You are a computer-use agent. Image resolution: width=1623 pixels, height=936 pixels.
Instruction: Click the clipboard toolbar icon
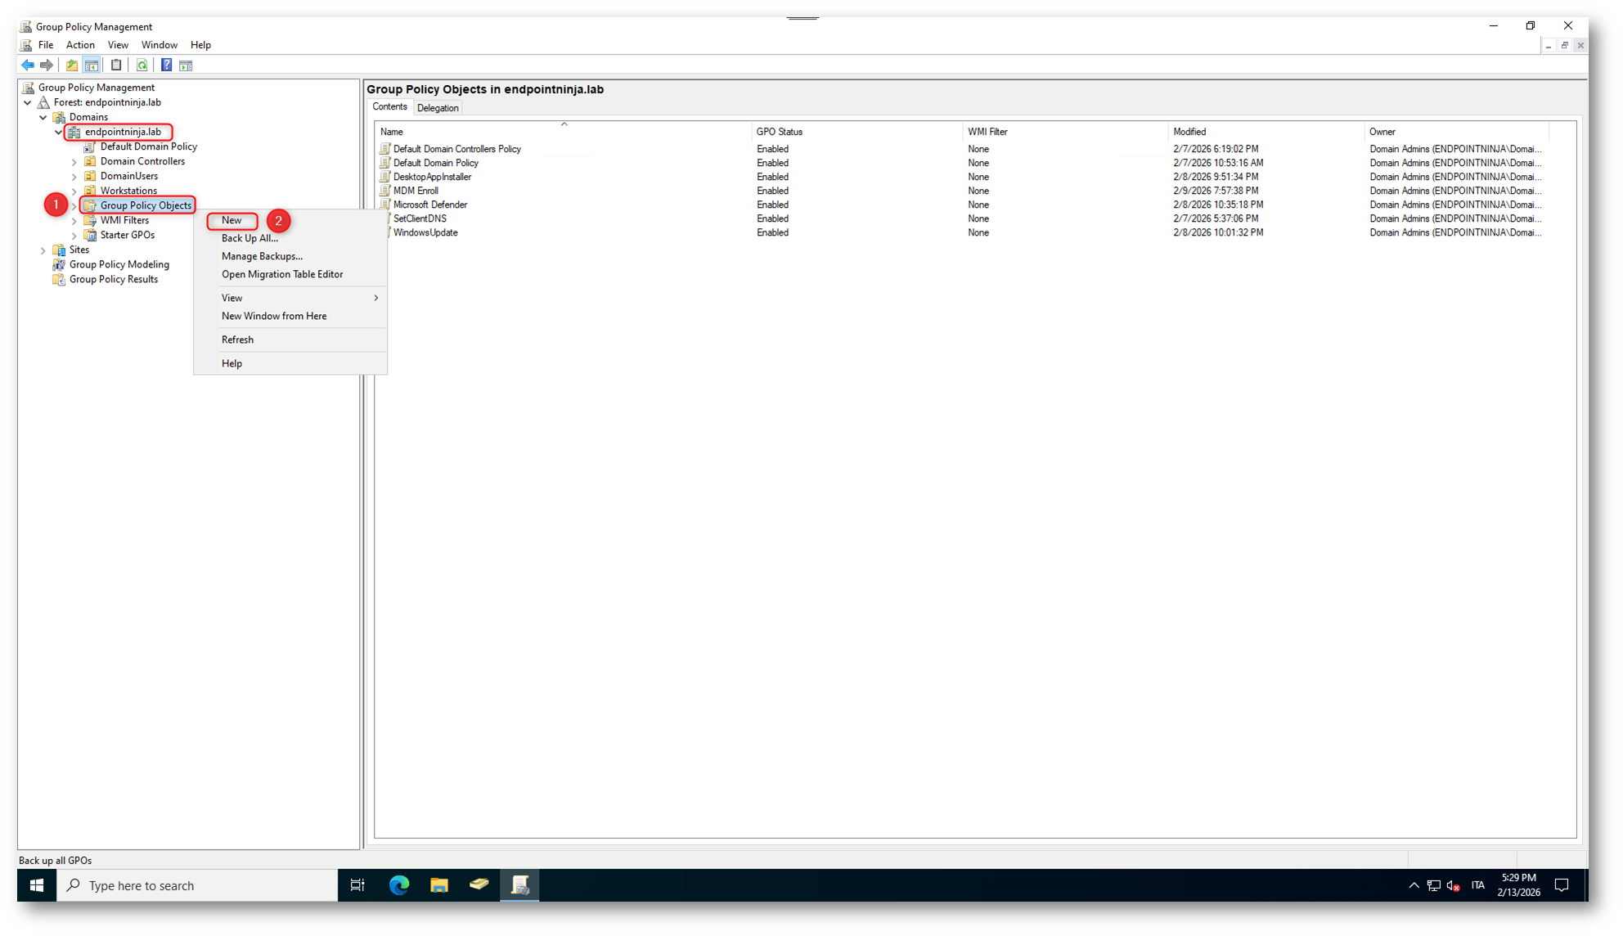tap(116, 65)
